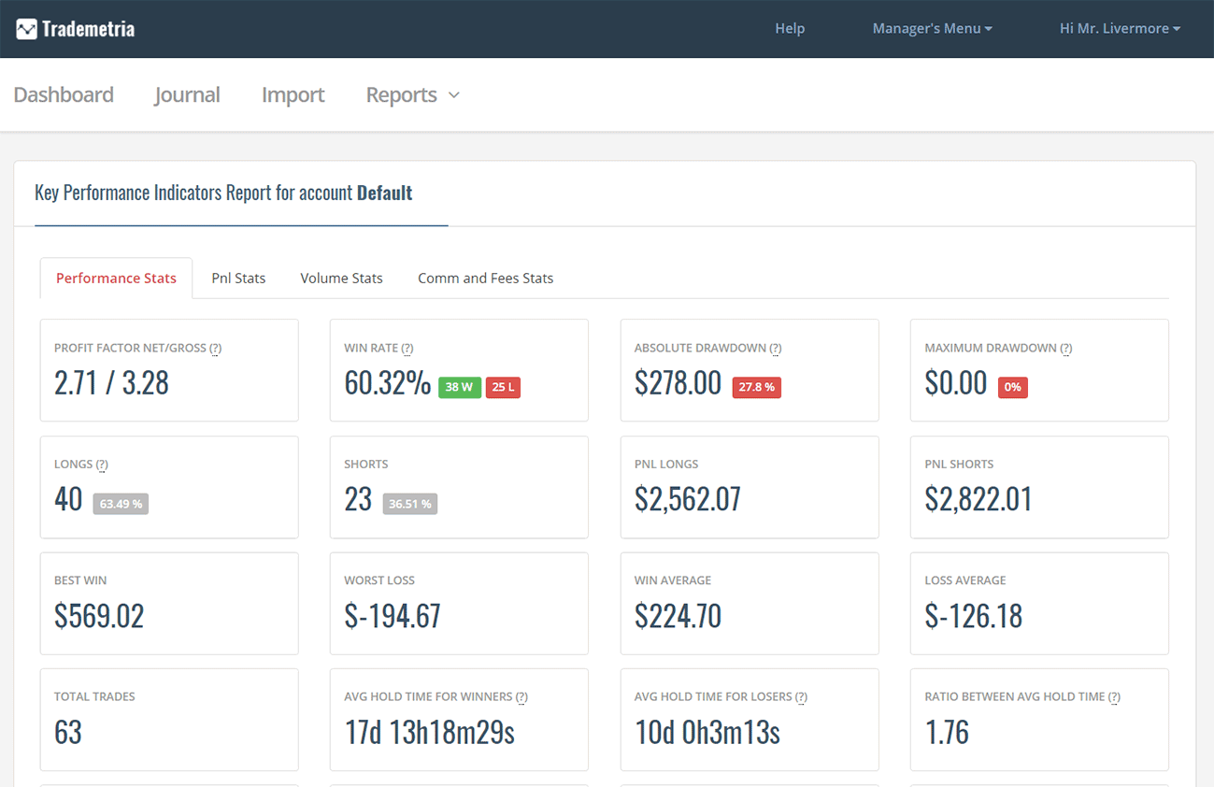This screenshot has height=787, width=1214.
Task: Click the red 27.8 % drawdown badge
Action: [757, 387]
